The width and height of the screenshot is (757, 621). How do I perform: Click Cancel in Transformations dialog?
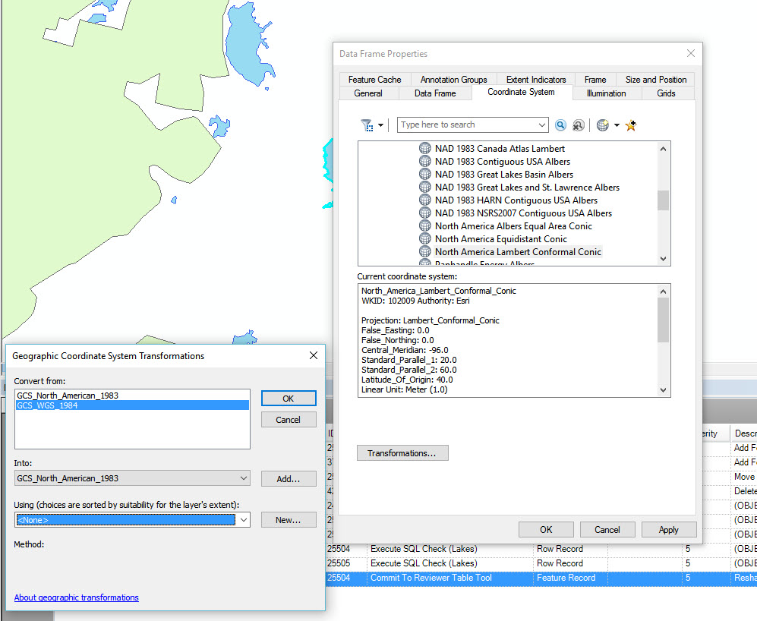click(289, 420)
